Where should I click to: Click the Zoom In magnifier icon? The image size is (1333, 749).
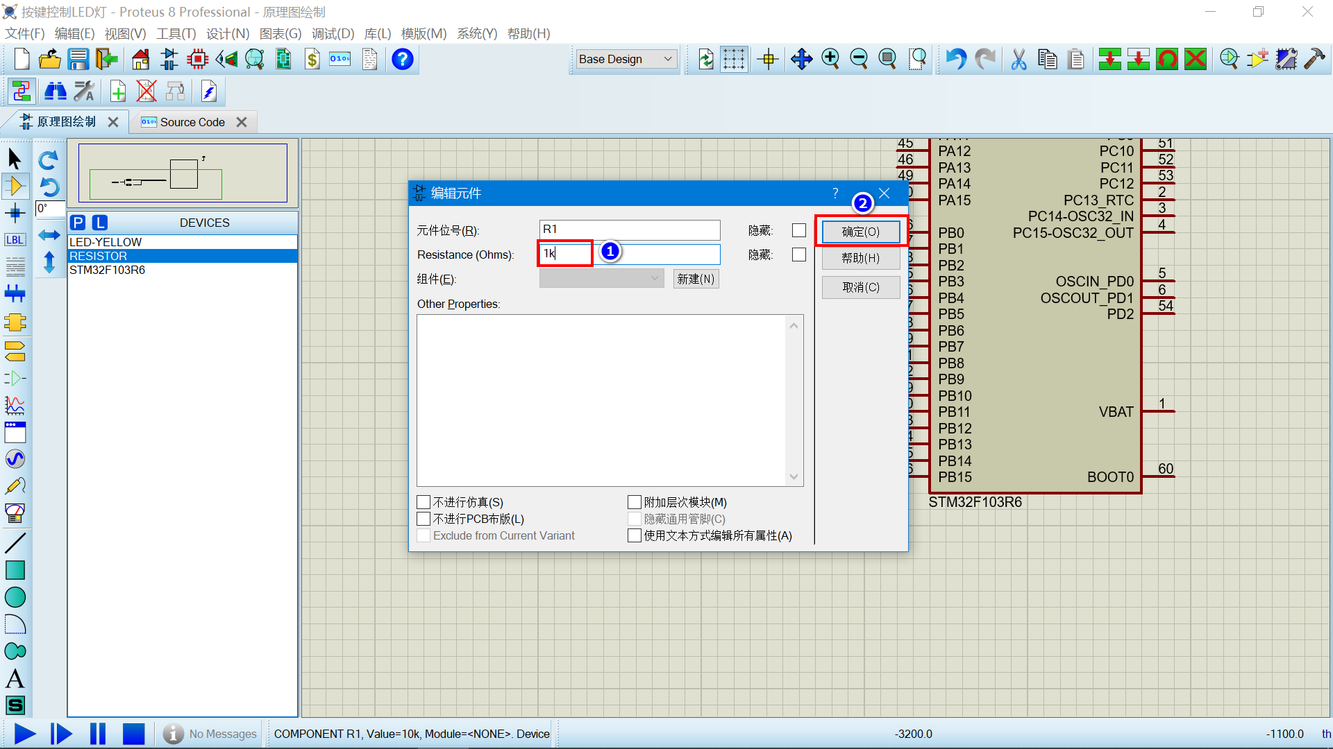coord(830,60)
